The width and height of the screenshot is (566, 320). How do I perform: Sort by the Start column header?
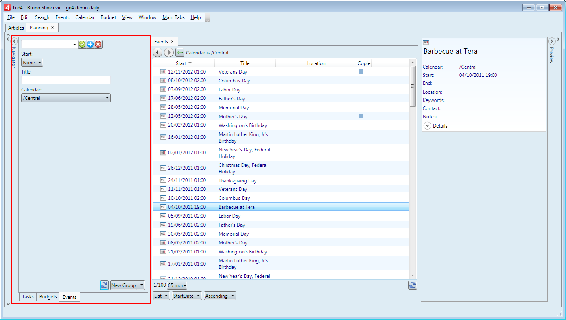(184, 63)
